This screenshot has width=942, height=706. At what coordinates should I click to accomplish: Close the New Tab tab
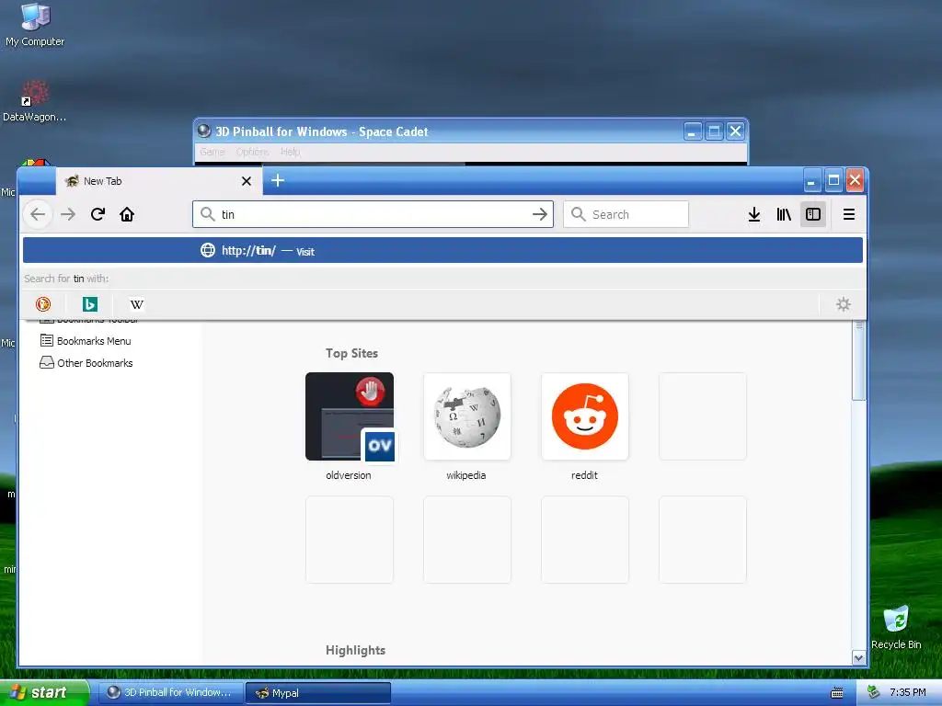(247, 181)
